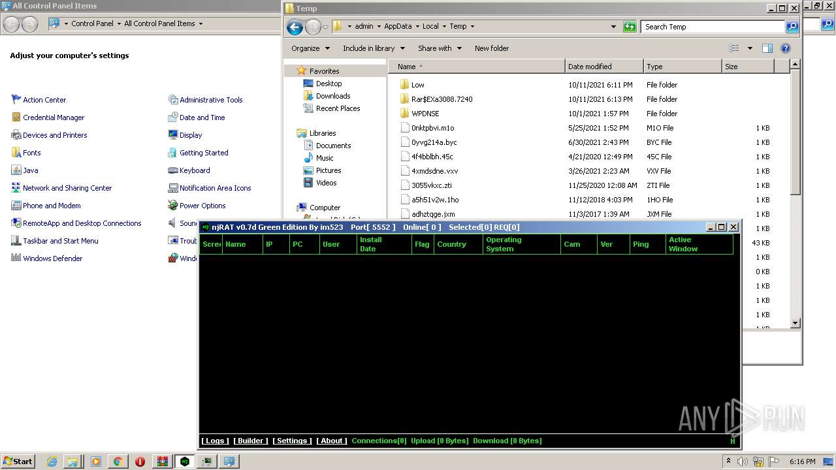Sort files by Date modified column
The width and height of the screenshot is (836, 470).
(x=604, y=67)
